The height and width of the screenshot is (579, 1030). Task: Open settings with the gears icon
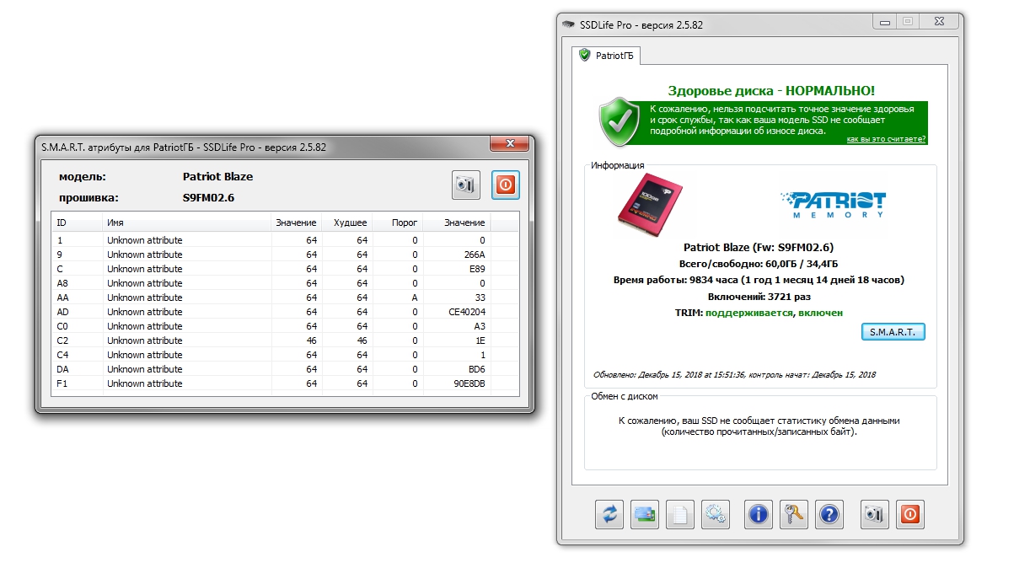coord(716,513)
